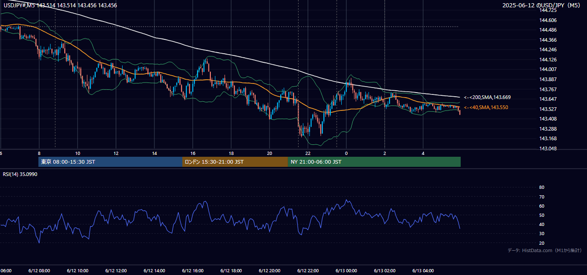Viewport: 587px width, 275px height.
Task: Click the 6/12 14:00 date label
Action: (x=154, y=271)
